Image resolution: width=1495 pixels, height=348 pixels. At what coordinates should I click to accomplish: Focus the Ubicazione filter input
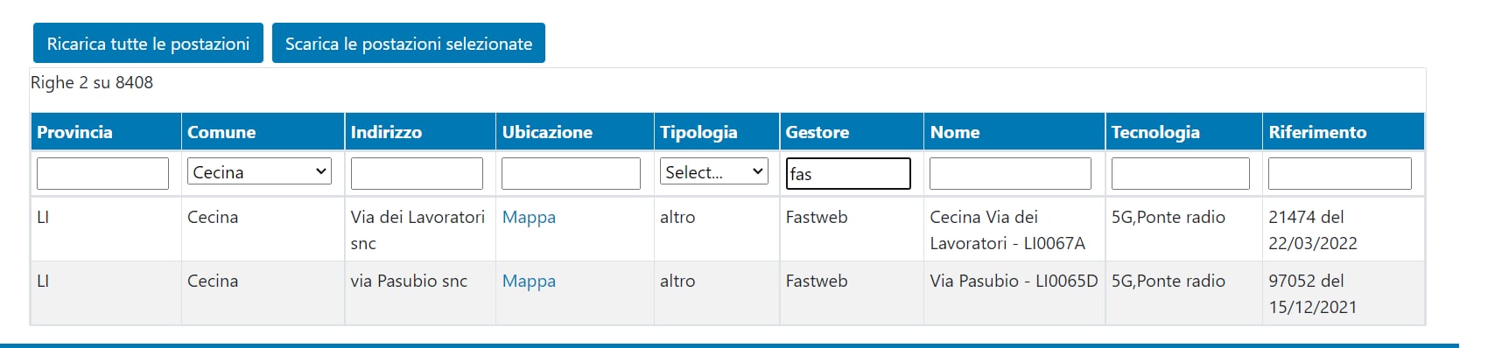tap(571, 173)
